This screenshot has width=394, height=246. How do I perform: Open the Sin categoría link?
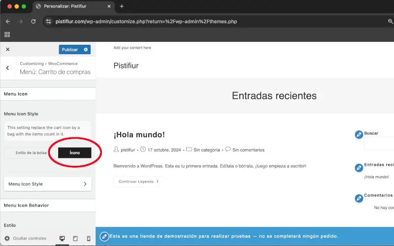(x=206, y=150)
